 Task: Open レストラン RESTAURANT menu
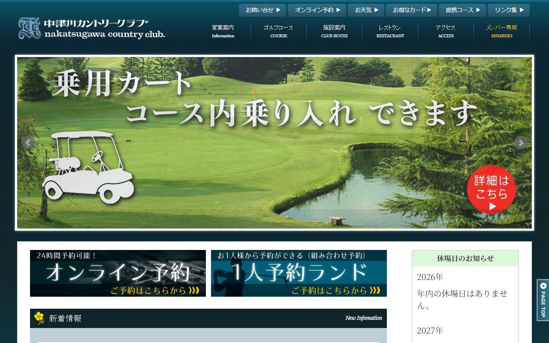[390, 31]
